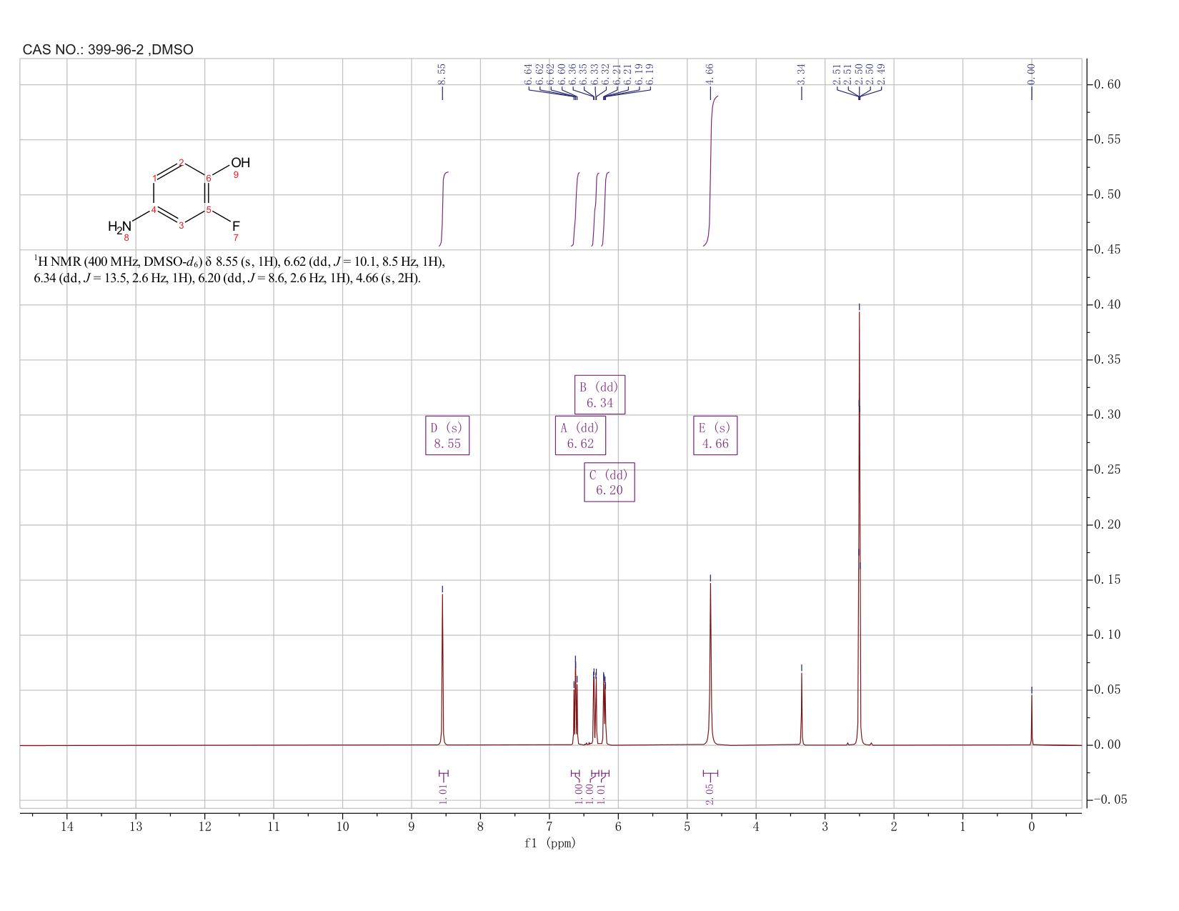
Task: Click red atom number 2 in the structure
Action: [x=181, y=162]
